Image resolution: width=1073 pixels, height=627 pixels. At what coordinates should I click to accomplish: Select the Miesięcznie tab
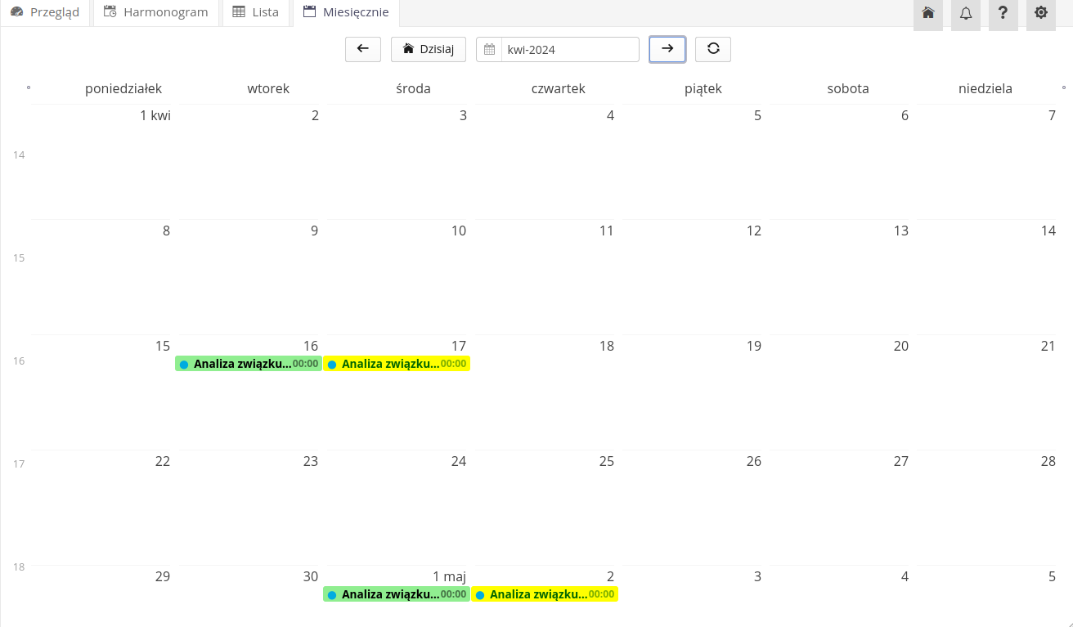point(346,12)
